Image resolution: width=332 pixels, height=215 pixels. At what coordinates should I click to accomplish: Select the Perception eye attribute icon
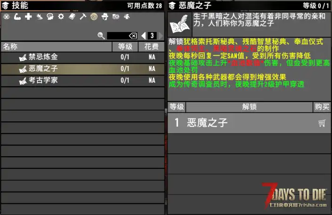click(x=7, y=16)
